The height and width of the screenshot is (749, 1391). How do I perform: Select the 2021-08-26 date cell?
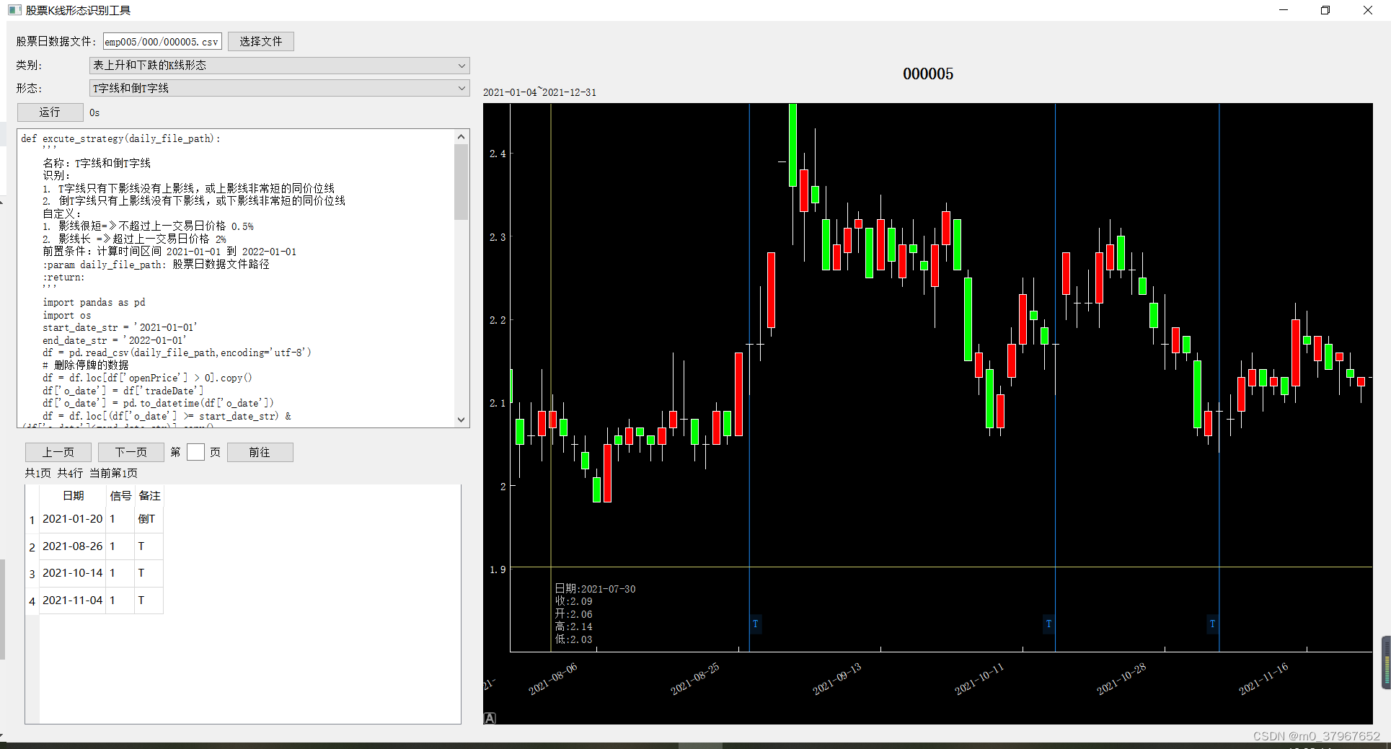pos(73,546)
